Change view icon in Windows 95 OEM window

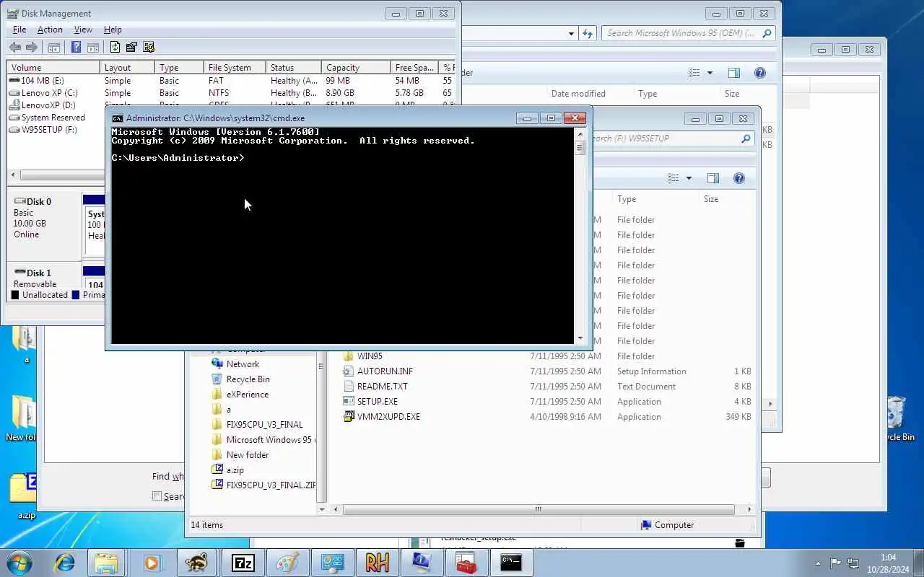[x=694, y=73]
